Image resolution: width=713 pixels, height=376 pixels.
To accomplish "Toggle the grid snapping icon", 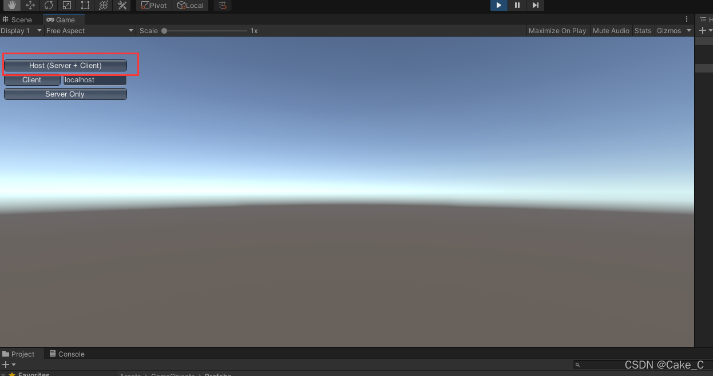I will pos(223,5).
